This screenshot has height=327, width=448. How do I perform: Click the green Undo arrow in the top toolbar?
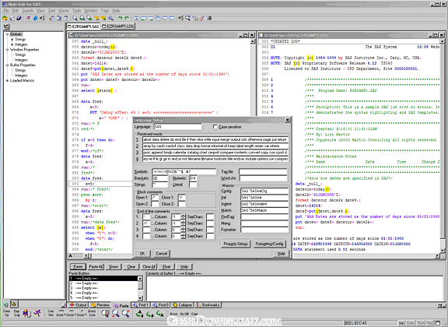pos(121,18)
